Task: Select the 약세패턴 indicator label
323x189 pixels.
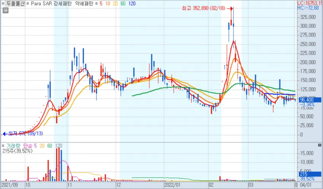Action: 84,3
